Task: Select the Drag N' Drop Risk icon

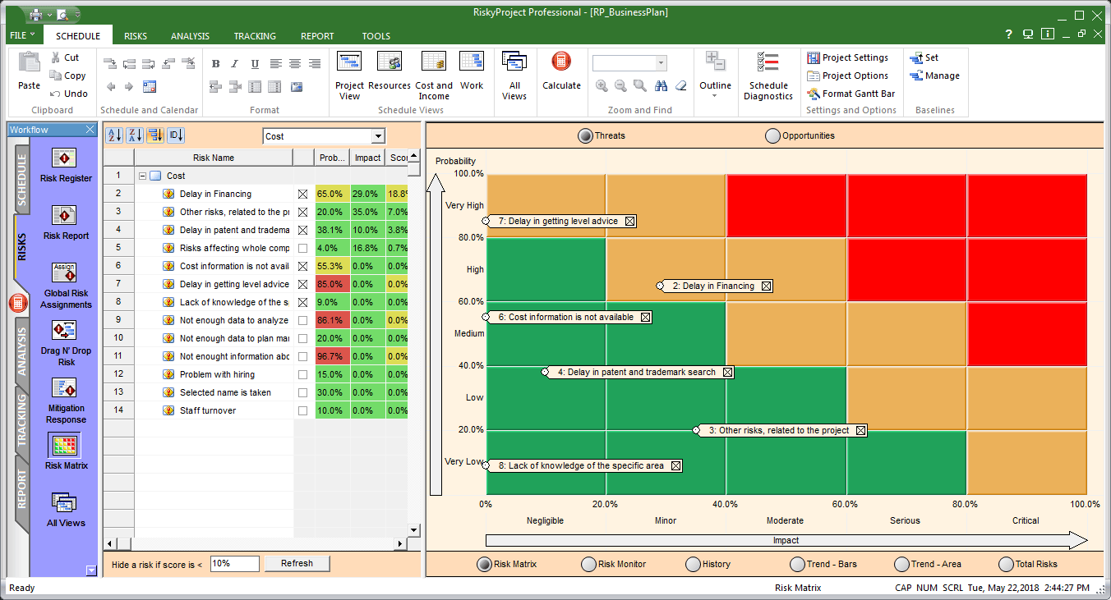Action: coord(64,331)
